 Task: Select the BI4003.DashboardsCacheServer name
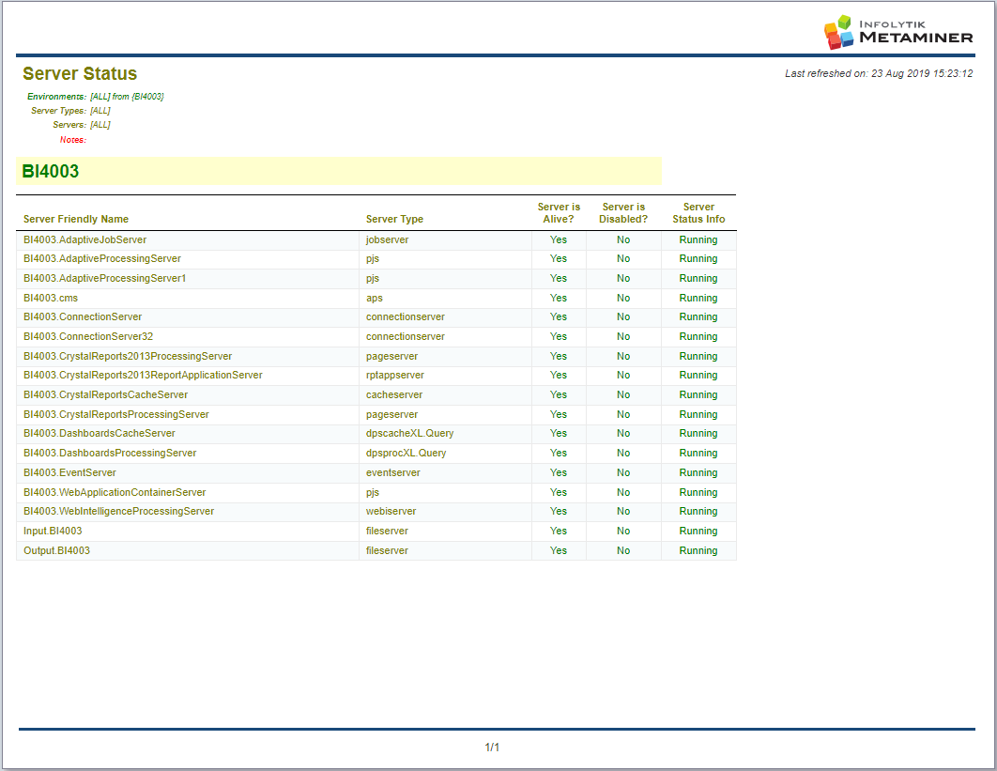click(x=100, y=433)
